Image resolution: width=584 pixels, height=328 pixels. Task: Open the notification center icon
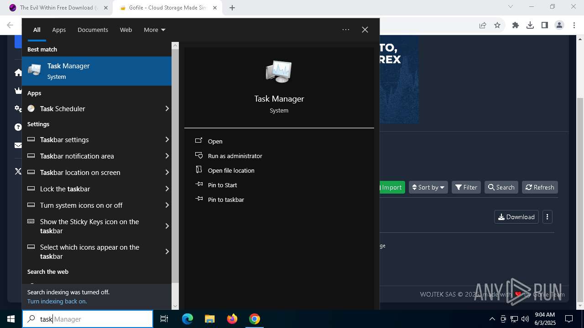coord(569,319)
